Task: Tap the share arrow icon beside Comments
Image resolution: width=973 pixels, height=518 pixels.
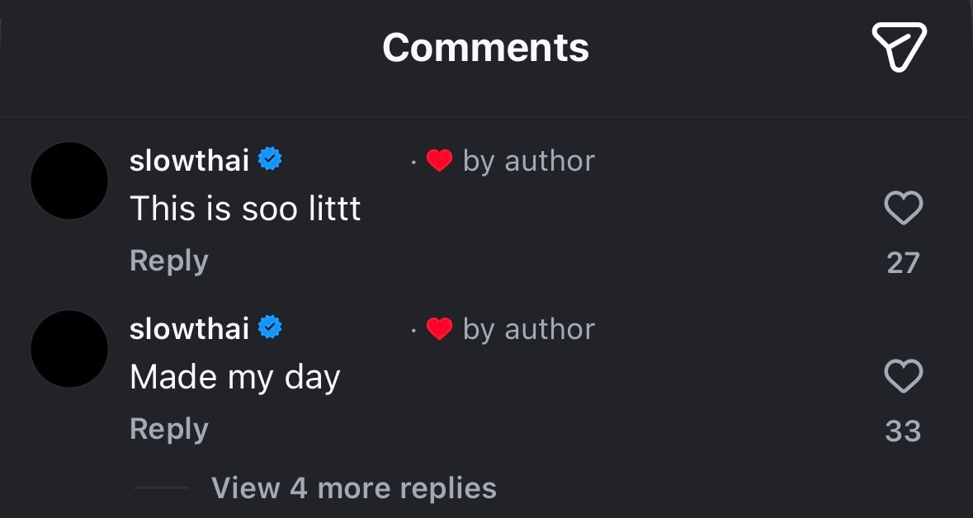Action: coord(899,46)
